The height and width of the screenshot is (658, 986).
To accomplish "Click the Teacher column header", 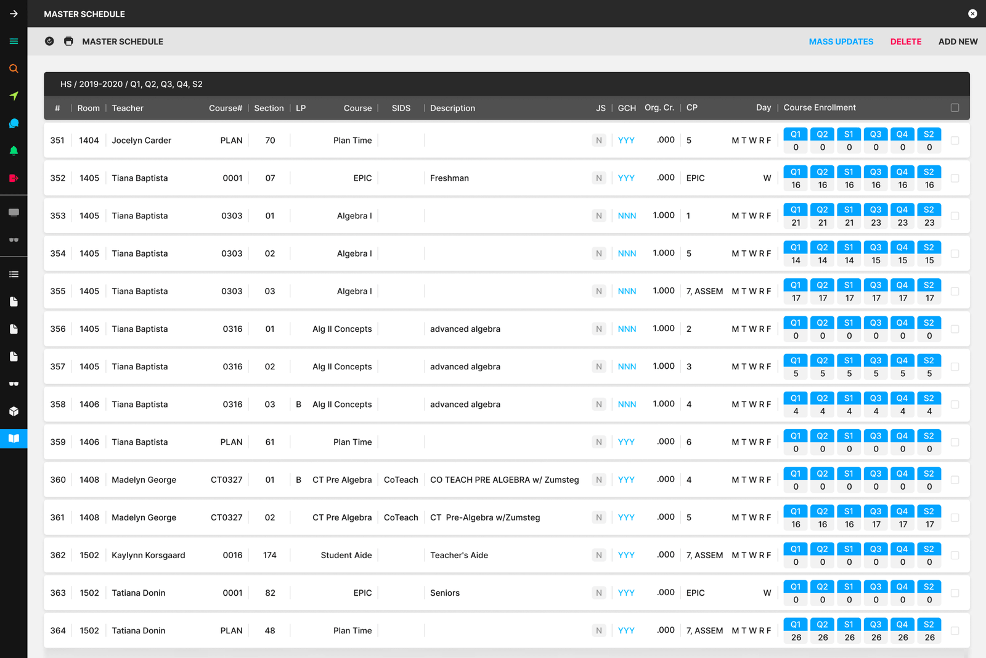I will coord(128,108).
